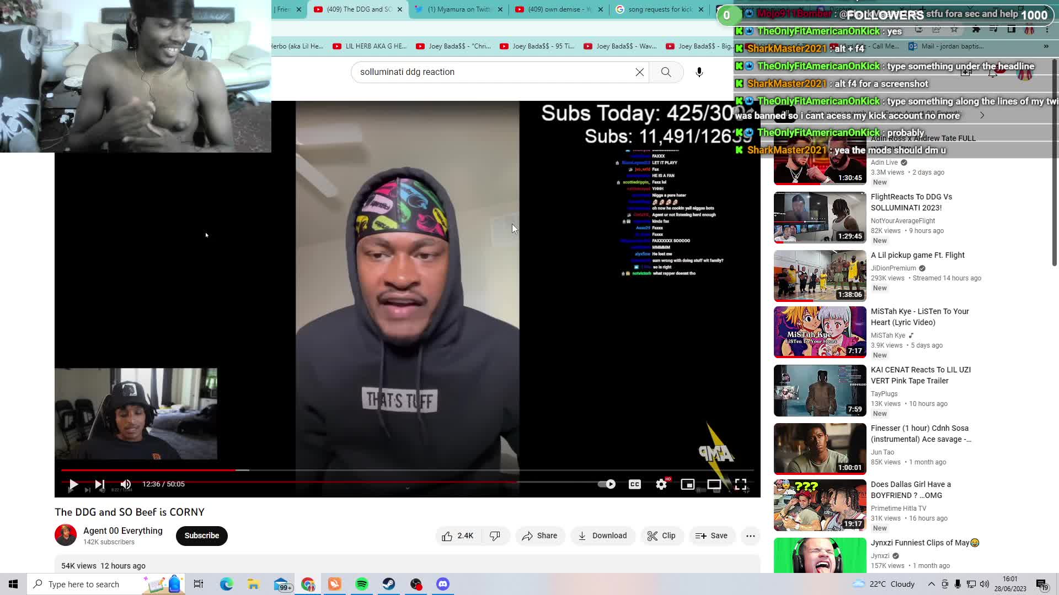Open Discord from the taskbar
This screenshot has width=1059, height=595.
click(443, 584)
